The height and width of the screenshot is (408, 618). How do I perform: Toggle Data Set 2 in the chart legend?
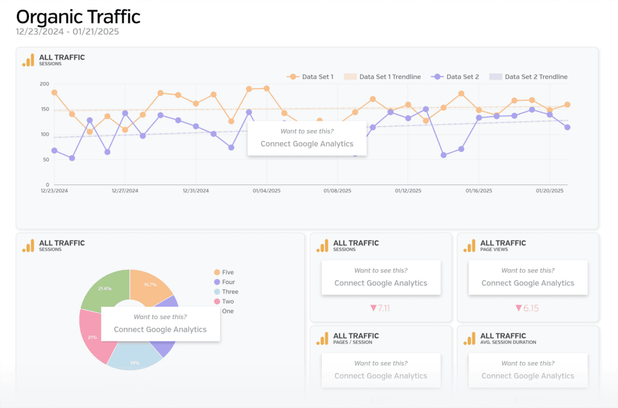tap(455, 77)
